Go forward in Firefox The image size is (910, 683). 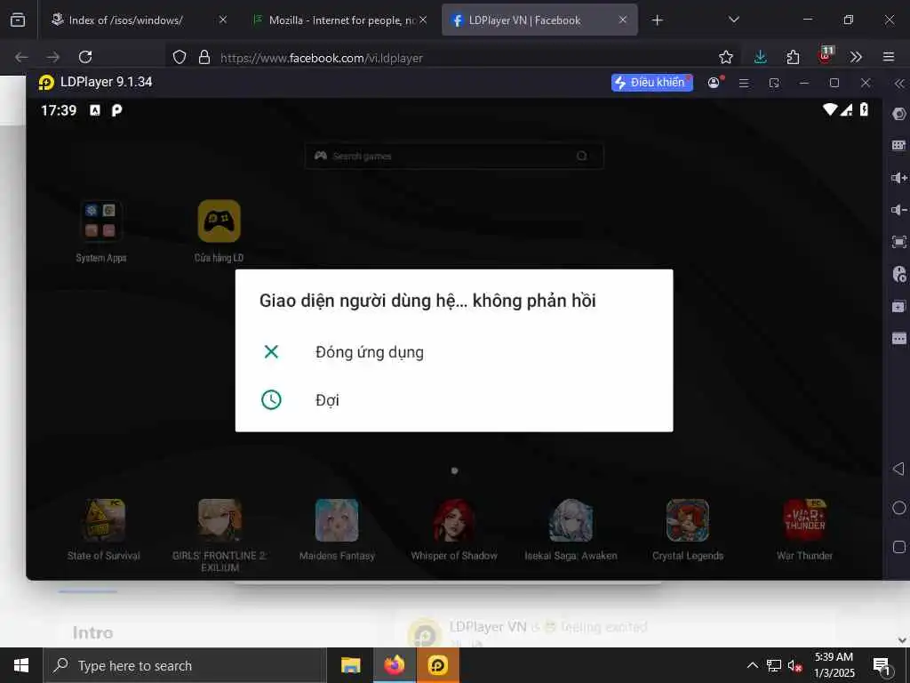pos(52,57)
